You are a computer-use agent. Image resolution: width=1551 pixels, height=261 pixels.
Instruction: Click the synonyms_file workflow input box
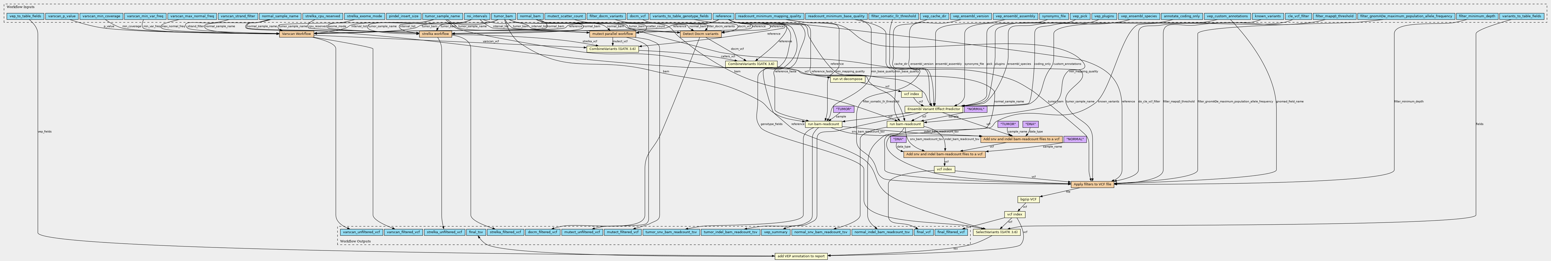click(1054, 16)
